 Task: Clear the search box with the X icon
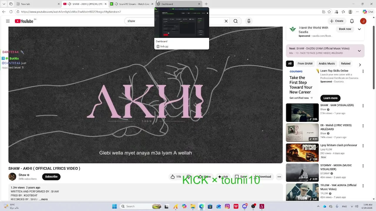(226, 21)
